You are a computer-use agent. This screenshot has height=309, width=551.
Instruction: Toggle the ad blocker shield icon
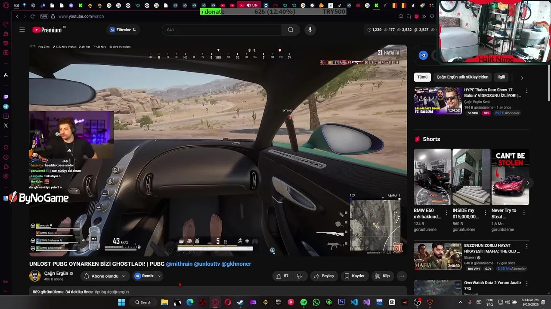pyautogui.click(x=416, y=16)
